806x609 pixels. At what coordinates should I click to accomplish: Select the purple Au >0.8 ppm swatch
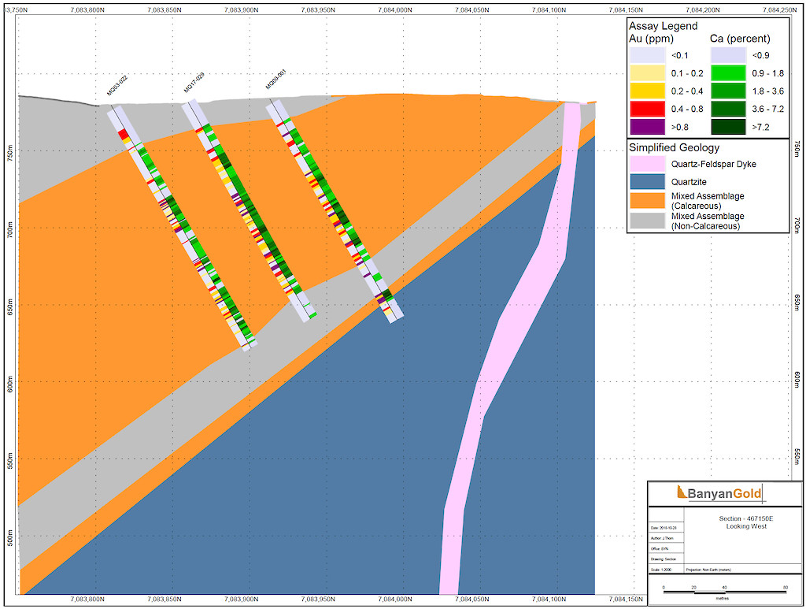[649, 126]
